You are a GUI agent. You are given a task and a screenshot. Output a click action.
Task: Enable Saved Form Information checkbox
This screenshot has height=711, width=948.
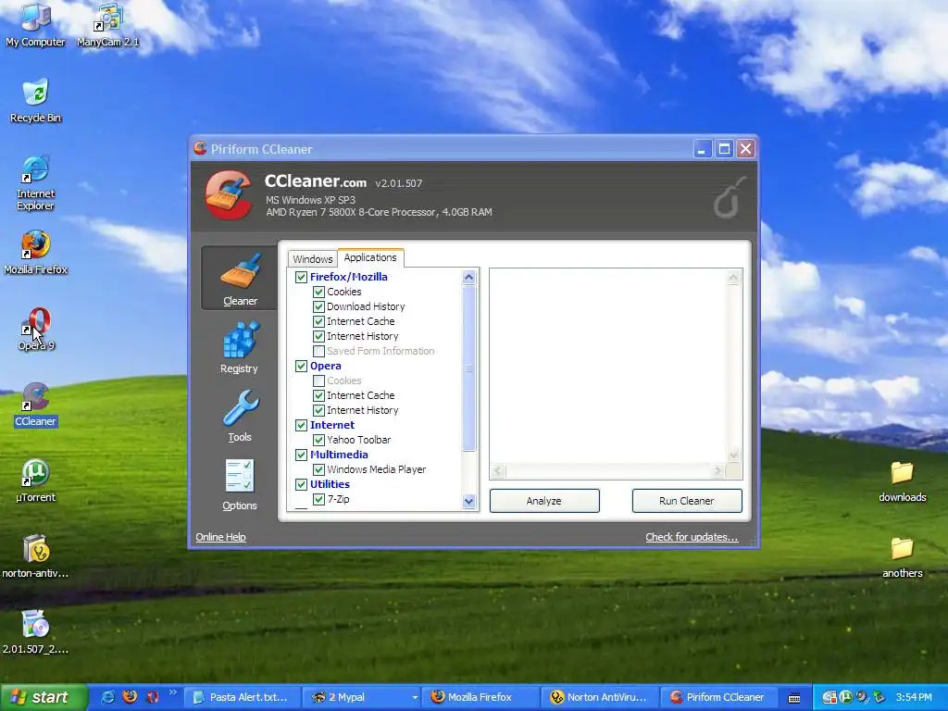(x=318, y=351)
